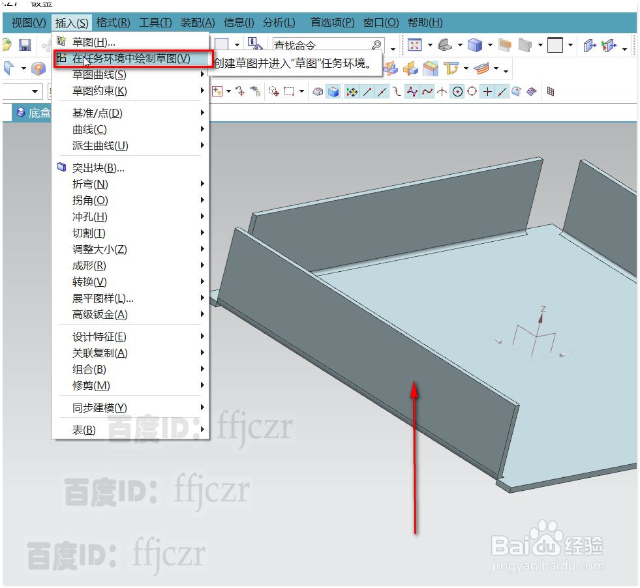Open the 装配(A) menu

198,23
